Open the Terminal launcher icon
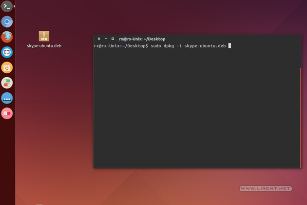The image size is (307, 205). point(7,6)
